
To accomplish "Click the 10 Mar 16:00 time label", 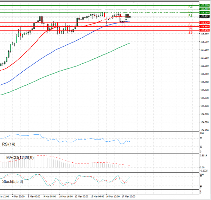I will click(66, 196).
